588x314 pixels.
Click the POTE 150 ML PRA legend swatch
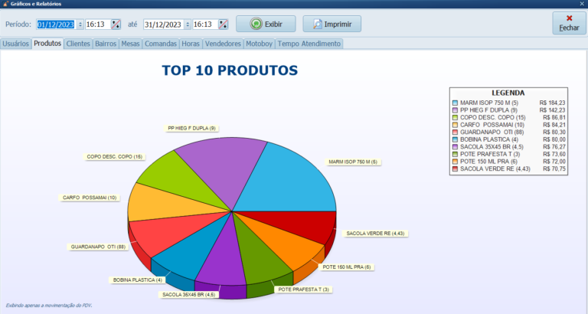point(456,162)
